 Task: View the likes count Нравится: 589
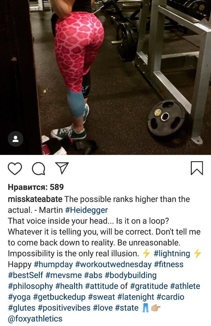tap(36, 187)
